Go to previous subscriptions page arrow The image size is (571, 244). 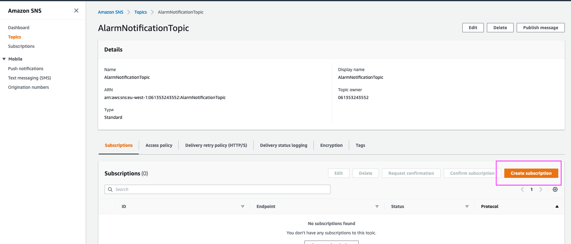pyautogui.click(x=522, y=189)
